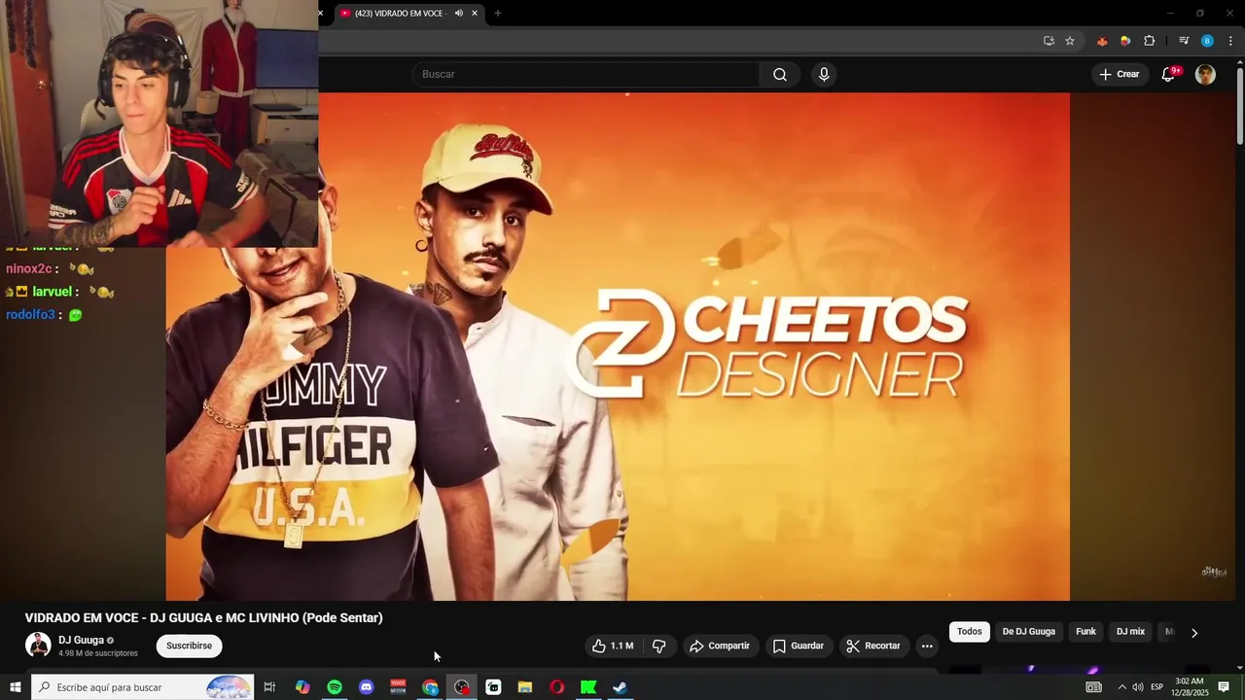
Task: Open the Chrome profile B icon
Action: coord(1207,41)
